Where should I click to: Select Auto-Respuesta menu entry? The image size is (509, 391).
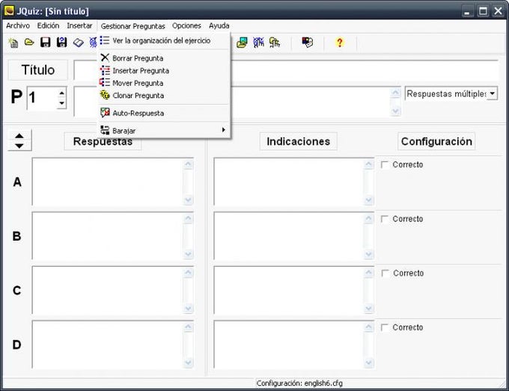click(164, 113)
